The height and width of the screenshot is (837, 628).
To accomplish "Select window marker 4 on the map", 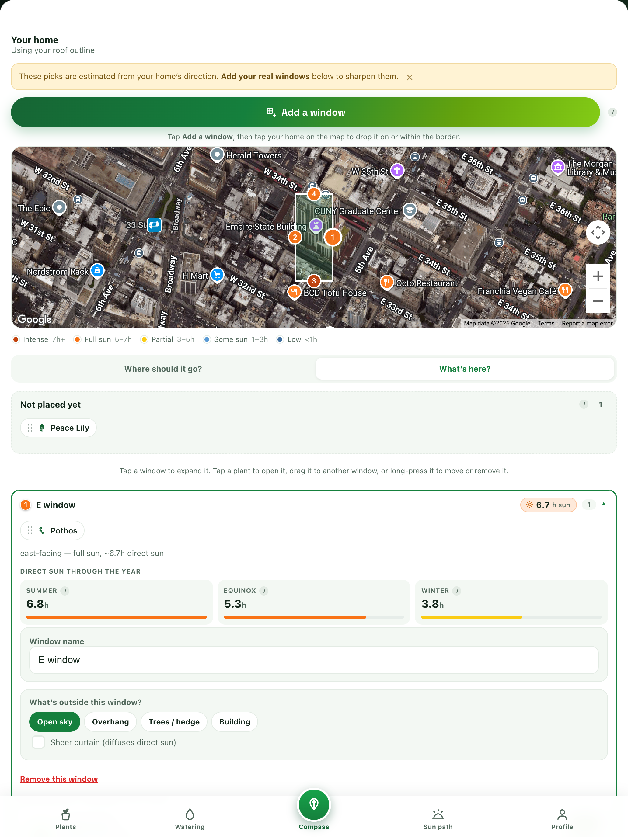I will (313, 194).
